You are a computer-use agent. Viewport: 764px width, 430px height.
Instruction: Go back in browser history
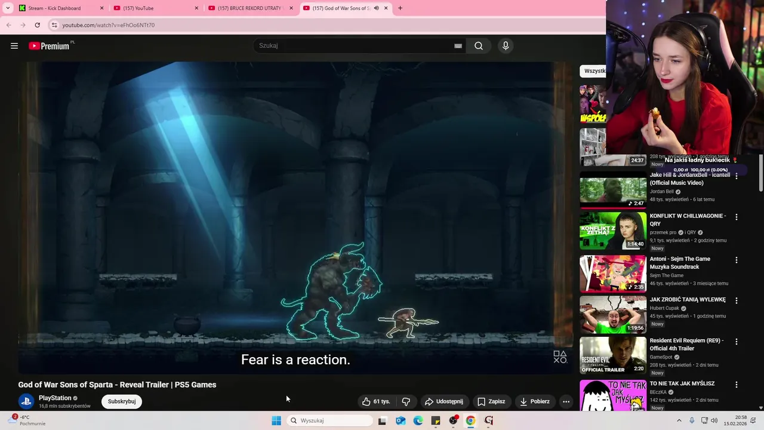[x=8, y=25]
